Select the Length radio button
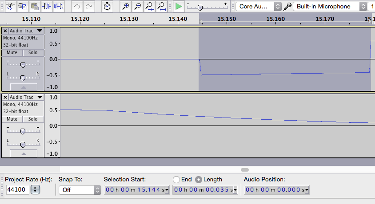Viewport: 375px width, 204px height. (199, 180)
